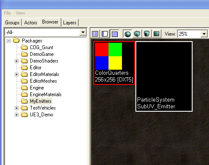
Task: Select the DemoGame package label
Action: (42, 54)
